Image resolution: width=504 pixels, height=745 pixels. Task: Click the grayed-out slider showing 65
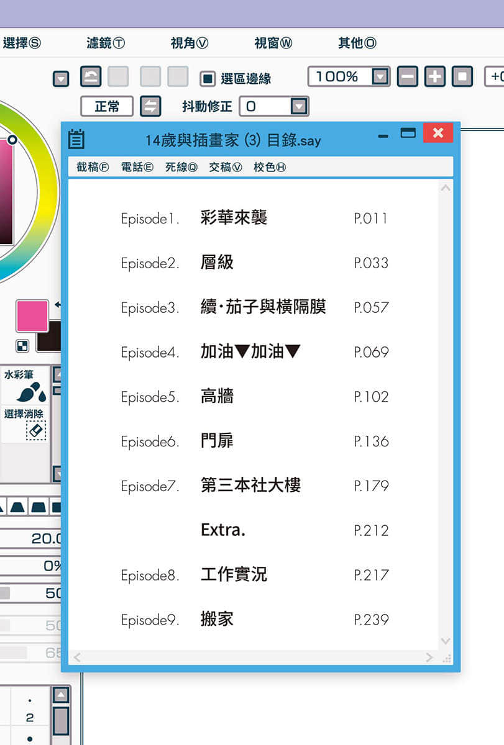click(31, 652)
